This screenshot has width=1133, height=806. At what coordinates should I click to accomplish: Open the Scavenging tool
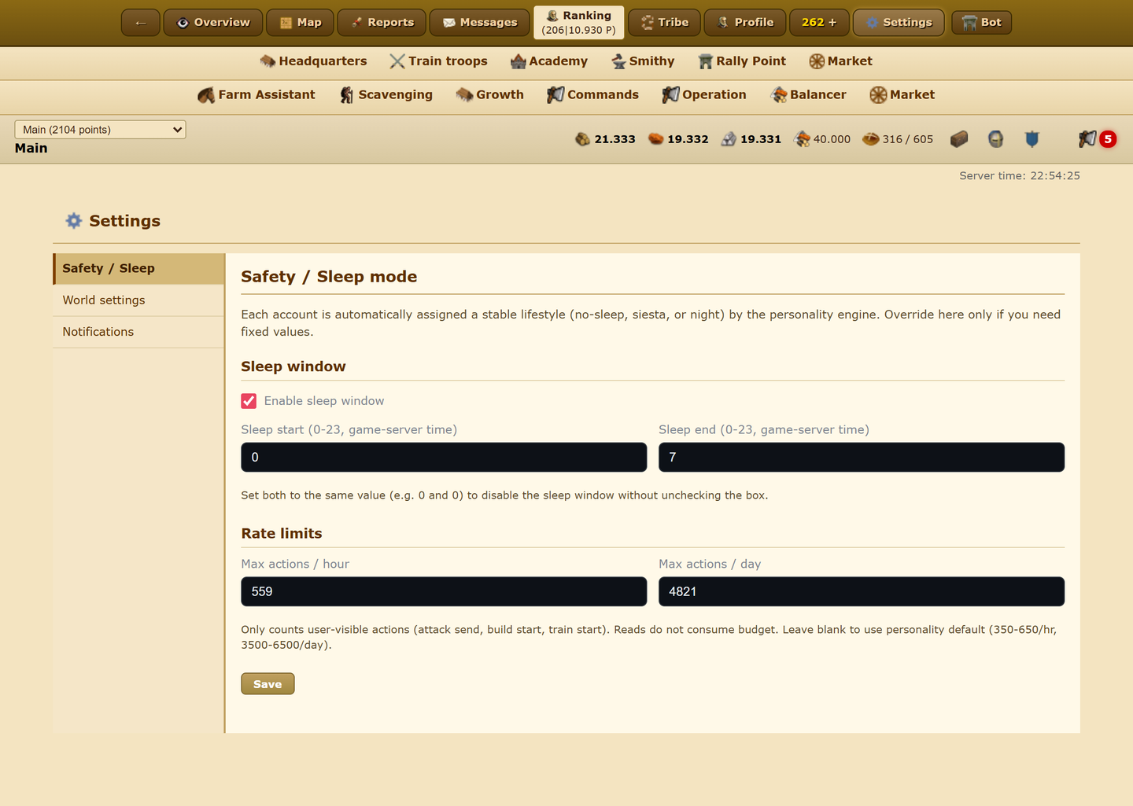[x=386, y=95]
